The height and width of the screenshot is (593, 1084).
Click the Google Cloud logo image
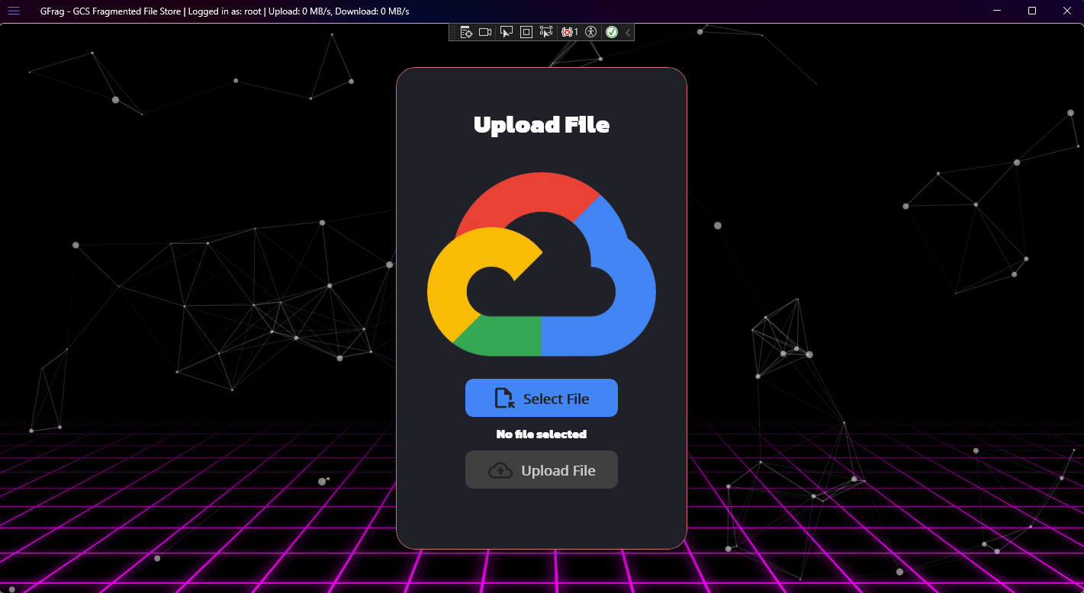click(542, 264)
